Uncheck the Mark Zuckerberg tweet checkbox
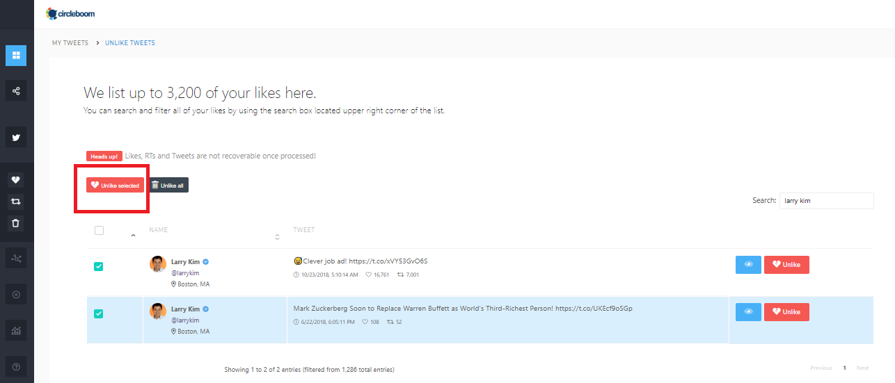Image resolution: width=895 pixels, height=383 pixels. (x=99, y=313)
